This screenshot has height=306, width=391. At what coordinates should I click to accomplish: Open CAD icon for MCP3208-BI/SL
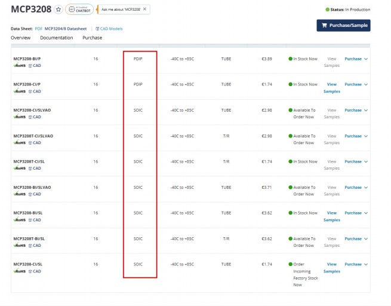click(x=35, y=220)
